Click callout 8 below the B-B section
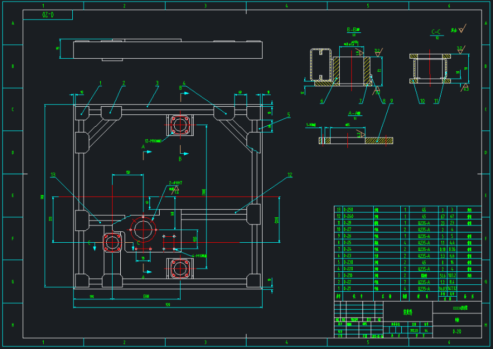 [384, 101]
